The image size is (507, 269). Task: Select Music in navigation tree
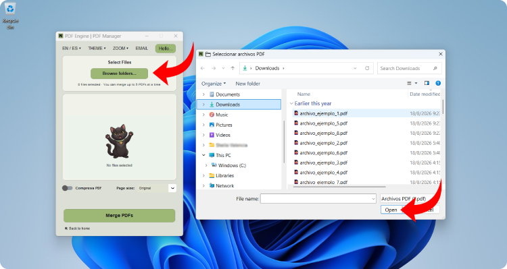click(222, 115)
